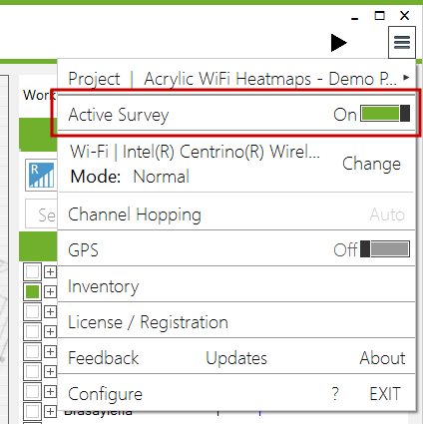
Task: Select License / Registration menu item
Action: (x=236, y=322)
